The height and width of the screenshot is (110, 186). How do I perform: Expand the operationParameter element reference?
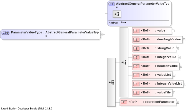177,102
